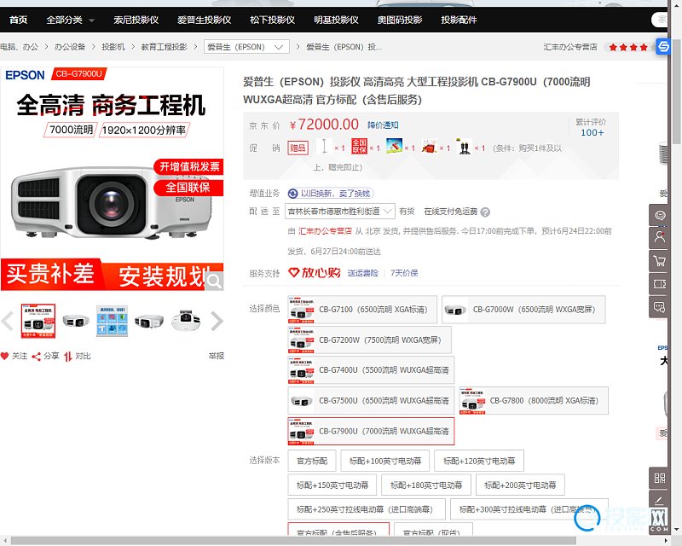Open the 索尼投影仪 navigation tab

(x=136, y=20)
